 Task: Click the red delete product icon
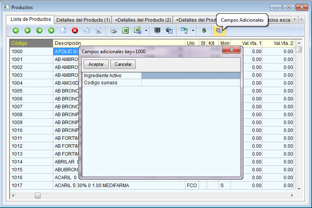(x=75, y=30)
